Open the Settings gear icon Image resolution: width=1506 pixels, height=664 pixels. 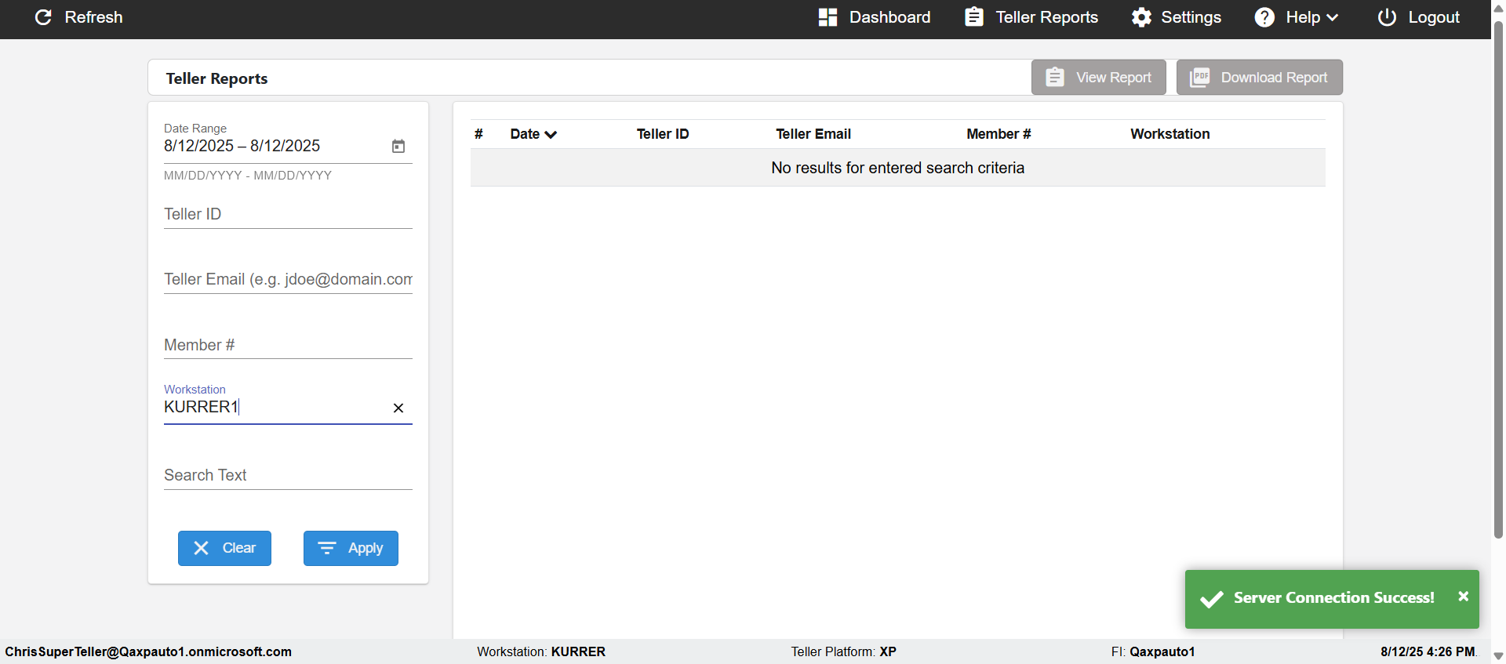pos(1141,17)
